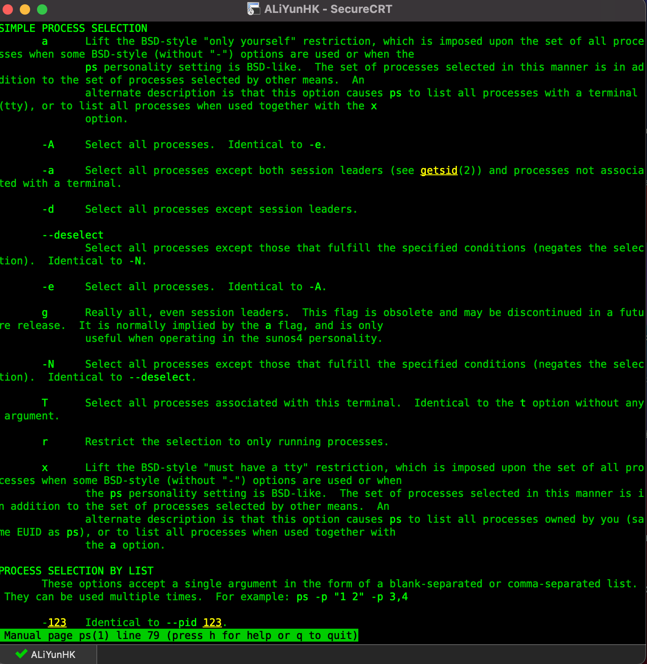
Task: Click the empty tab bar area beside ALiYunHK
Action: coord(370,655)
